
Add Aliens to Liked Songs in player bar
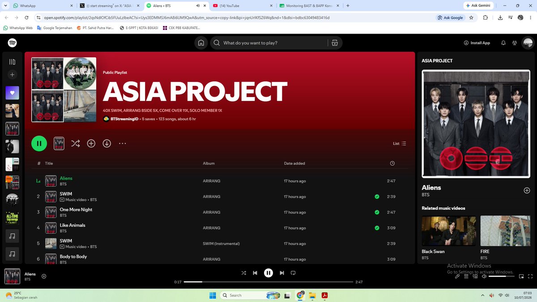click(x=44, y=276)
